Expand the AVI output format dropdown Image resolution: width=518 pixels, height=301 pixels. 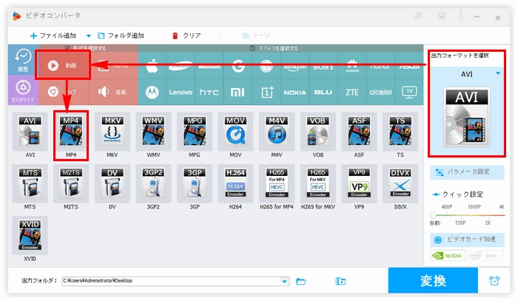tap(498, 74)
